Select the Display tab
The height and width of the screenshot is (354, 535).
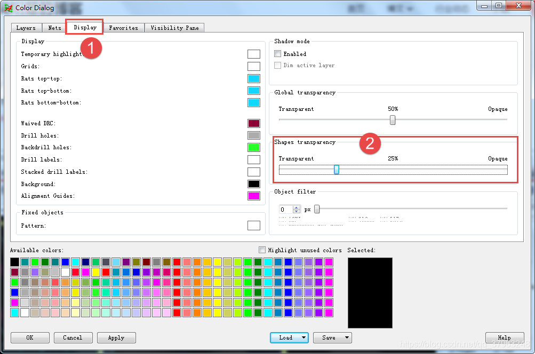85,27
